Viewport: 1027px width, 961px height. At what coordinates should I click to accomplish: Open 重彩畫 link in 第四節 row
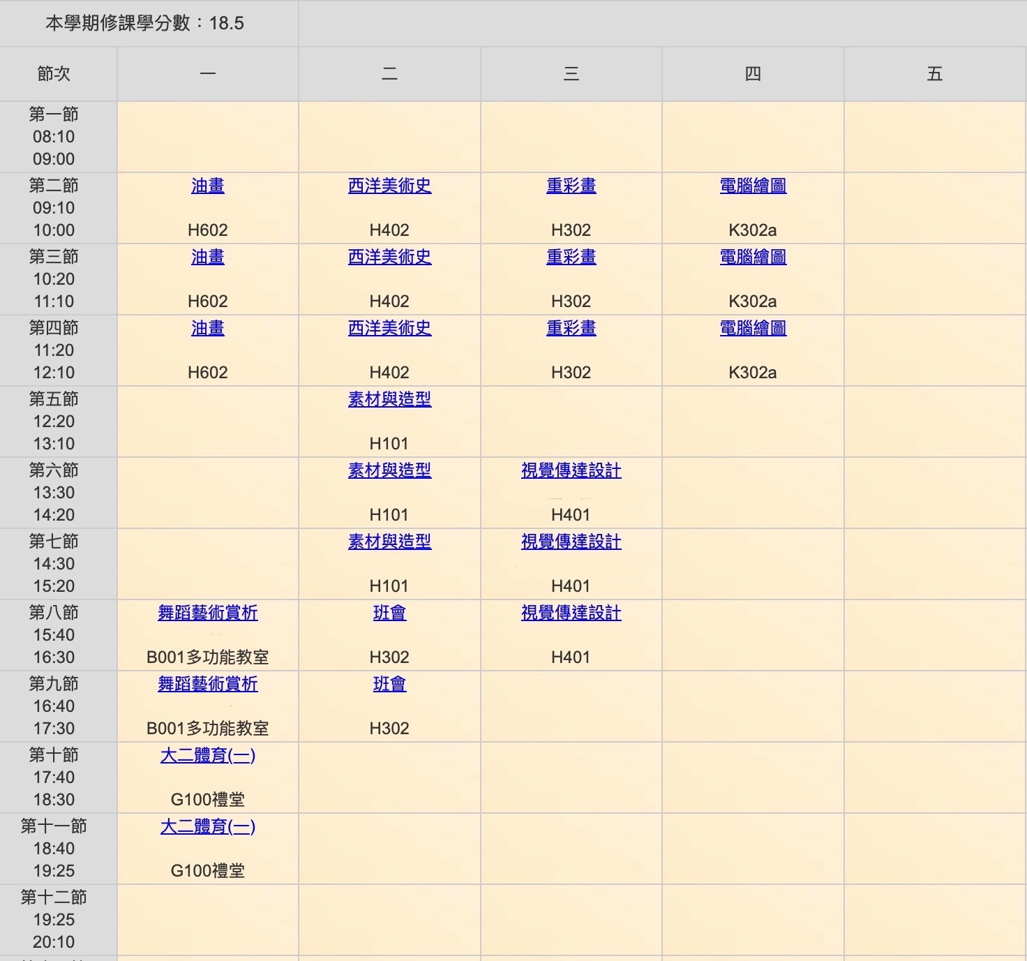pos(571,328)
